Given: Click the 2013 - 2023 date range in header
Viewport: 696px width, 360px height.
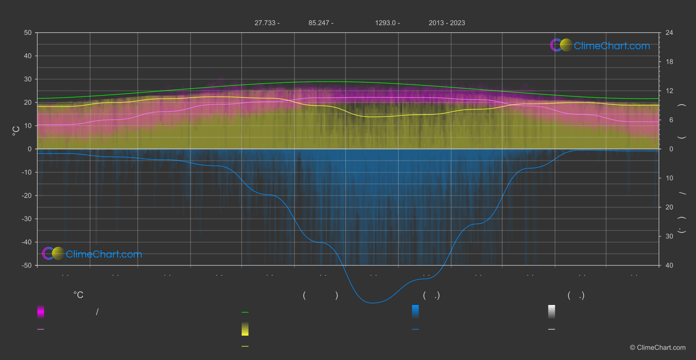Looking at the screenshot, I should coord(447,23).
